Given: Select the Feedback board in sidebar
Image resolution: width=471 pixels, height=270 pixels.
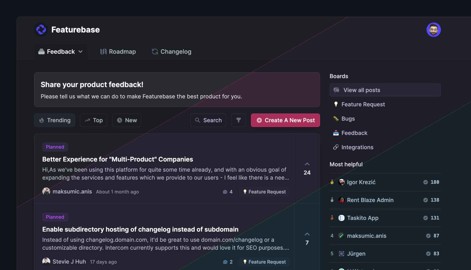Looking at the screenshot, I should pos(385,133).
